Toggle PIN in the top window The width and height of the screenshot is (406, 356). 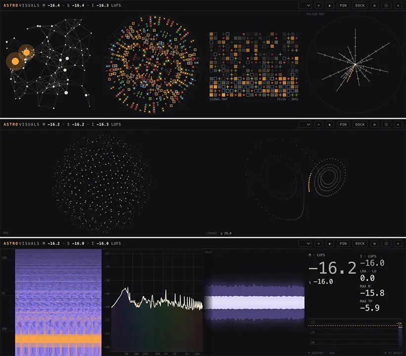coord(343,5)
